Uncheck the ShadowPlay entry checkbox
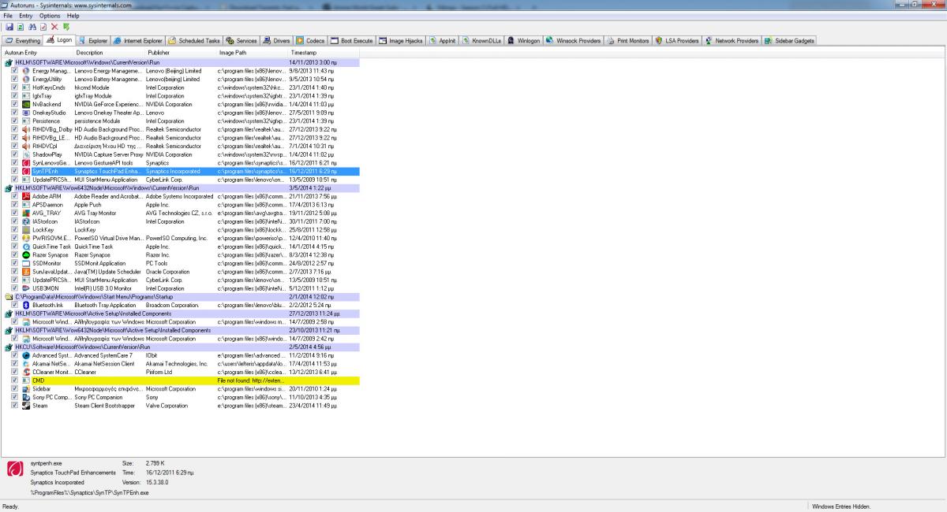The width and height of the screenshot is (947, 512). tap(15, 154)
